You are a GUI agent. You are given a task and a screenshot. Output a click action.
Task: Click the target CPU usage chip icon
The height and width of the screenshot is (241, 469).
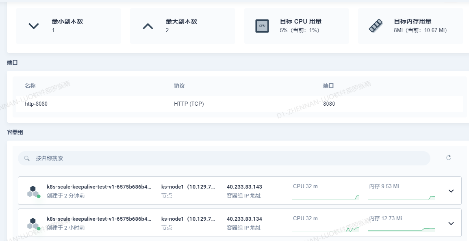coord(262,26)
